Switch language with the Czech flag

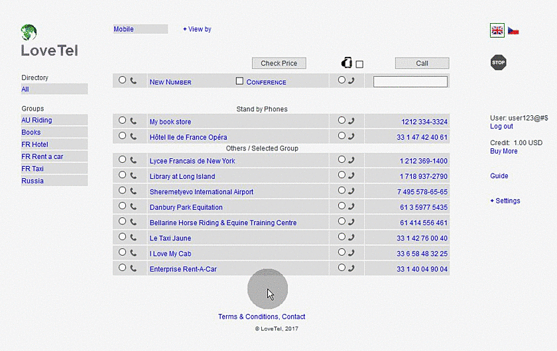coord(513,30)
